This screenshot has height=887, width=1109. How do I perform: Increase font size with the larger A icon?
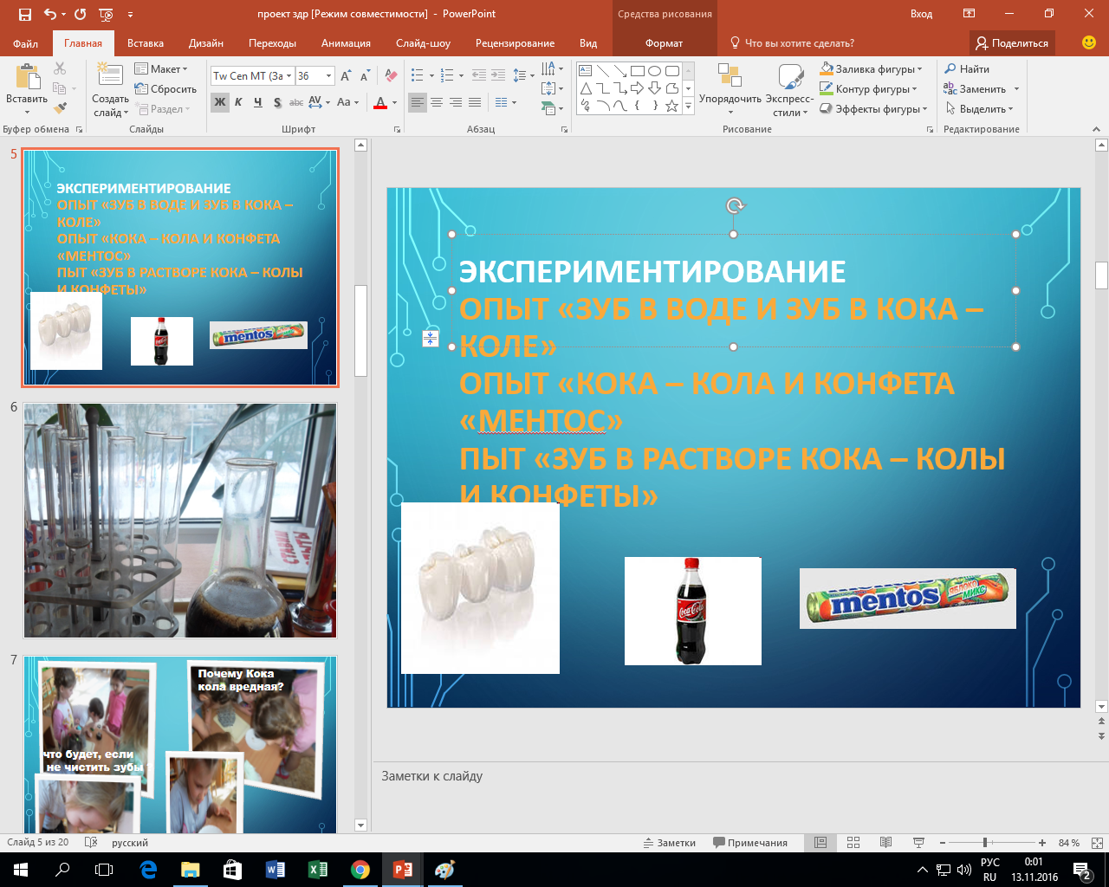click(347, 76)
